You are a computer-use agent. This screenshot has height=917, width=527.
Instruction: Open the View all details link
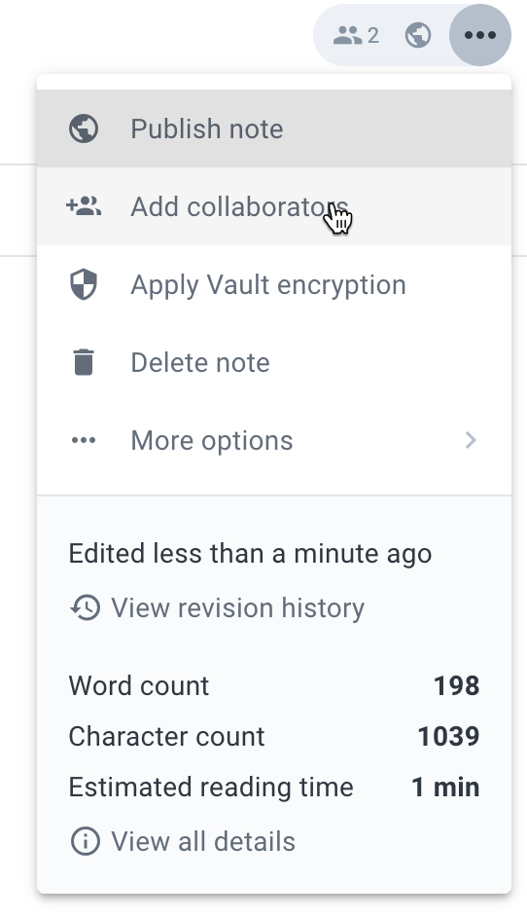coord(203,842)
